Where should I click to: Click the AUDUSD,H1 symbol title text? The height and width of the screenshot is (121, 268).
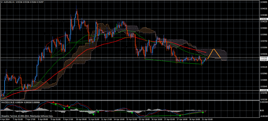8,2
